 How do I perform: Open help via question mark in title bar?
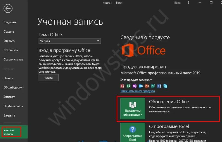click(x=188, y=3)
